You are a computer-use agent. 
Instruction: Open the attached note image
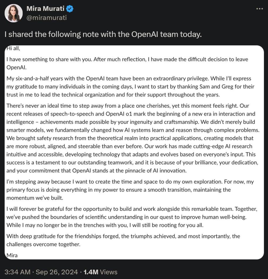click(134, 152)
